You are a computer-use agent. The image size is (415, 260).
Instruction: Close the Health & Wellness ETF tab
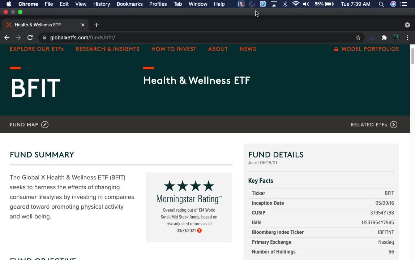83,25
